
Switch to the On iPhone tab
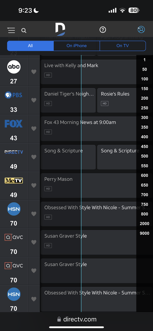click(77, 46)
